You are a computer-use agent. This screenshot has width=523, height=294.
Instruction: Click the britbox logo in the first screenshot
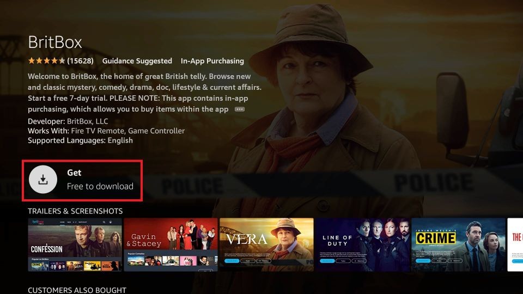pos(38,222)
